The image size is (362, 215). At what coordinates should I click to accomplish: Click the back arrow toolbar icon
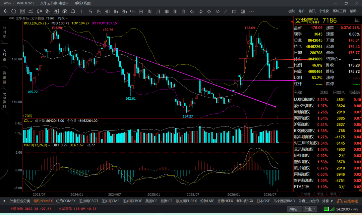tap(6, 11)
